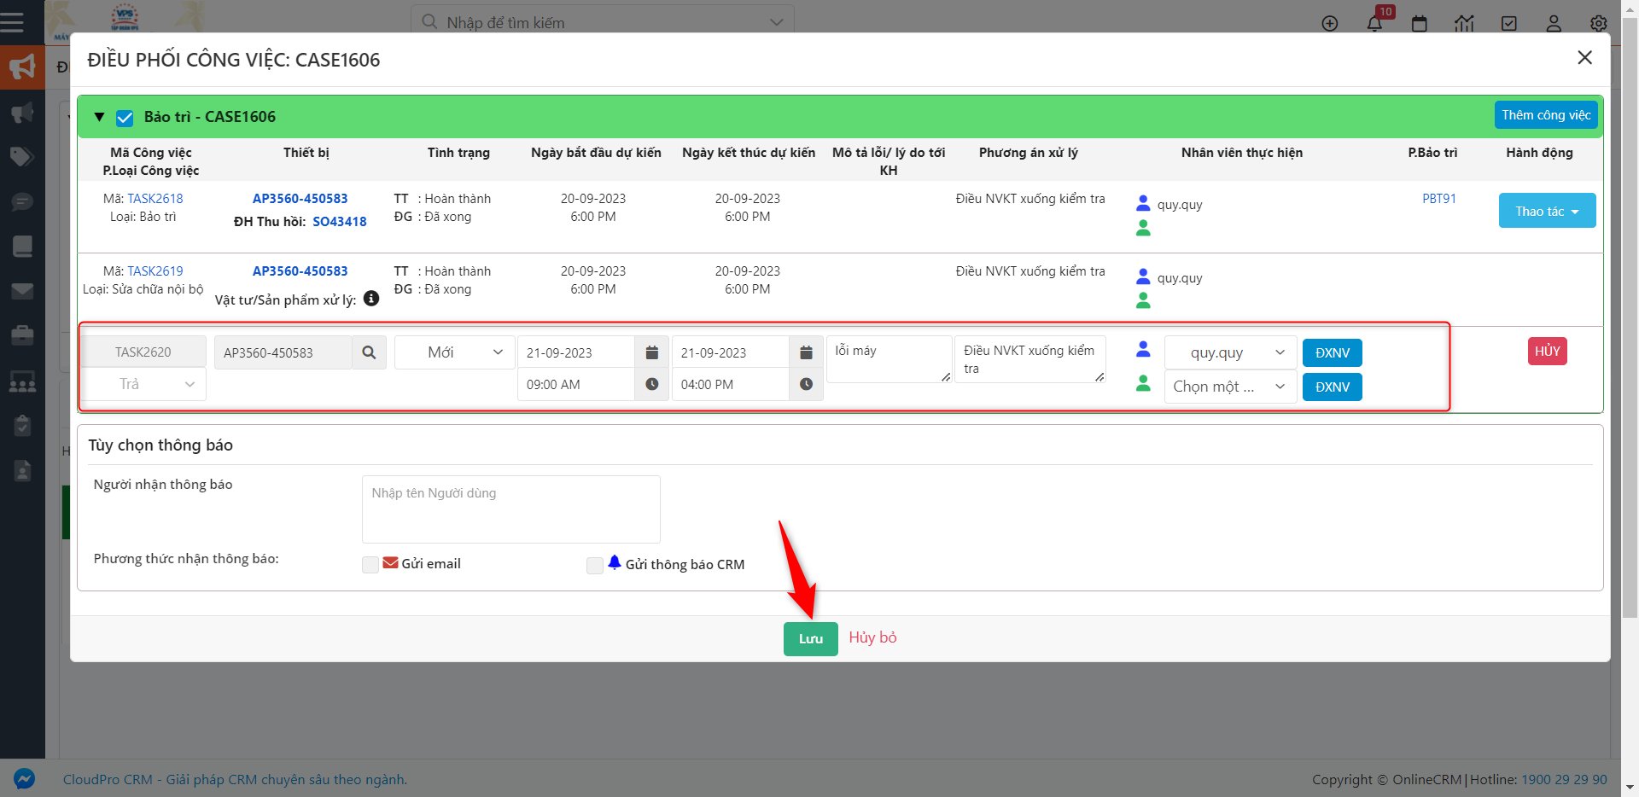Click the lỗi máy description textarea
The width and height of the screenshot is (1639, 797).
tap(889, 359)
